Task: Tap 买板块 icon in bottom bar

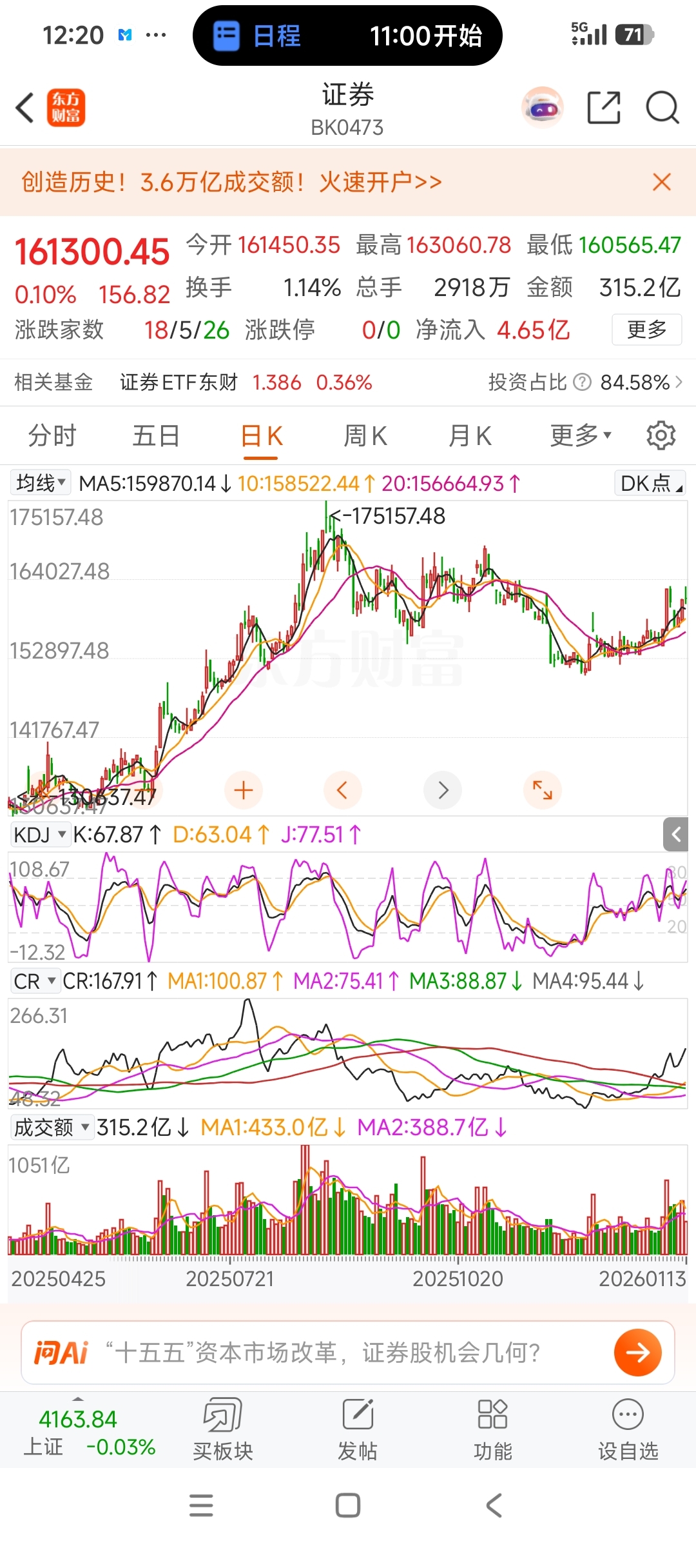Action: click(x=223, y=1429)
